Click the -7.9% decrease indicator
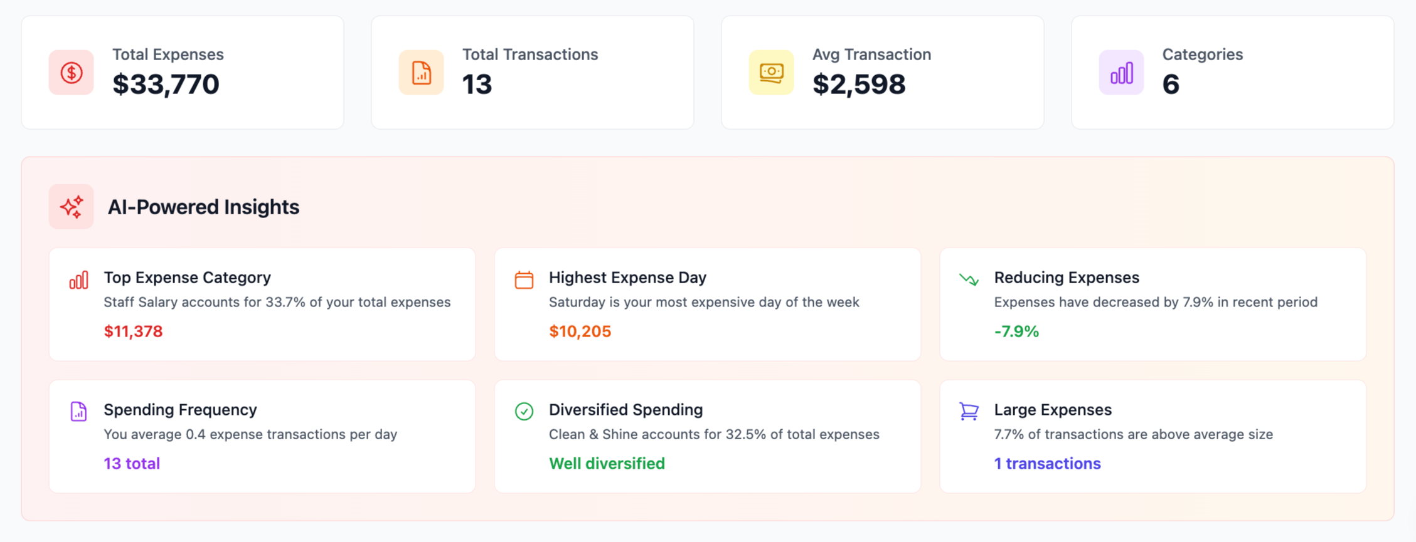The width and height of the screenshot is (1416, 542). click(1016, 331)
